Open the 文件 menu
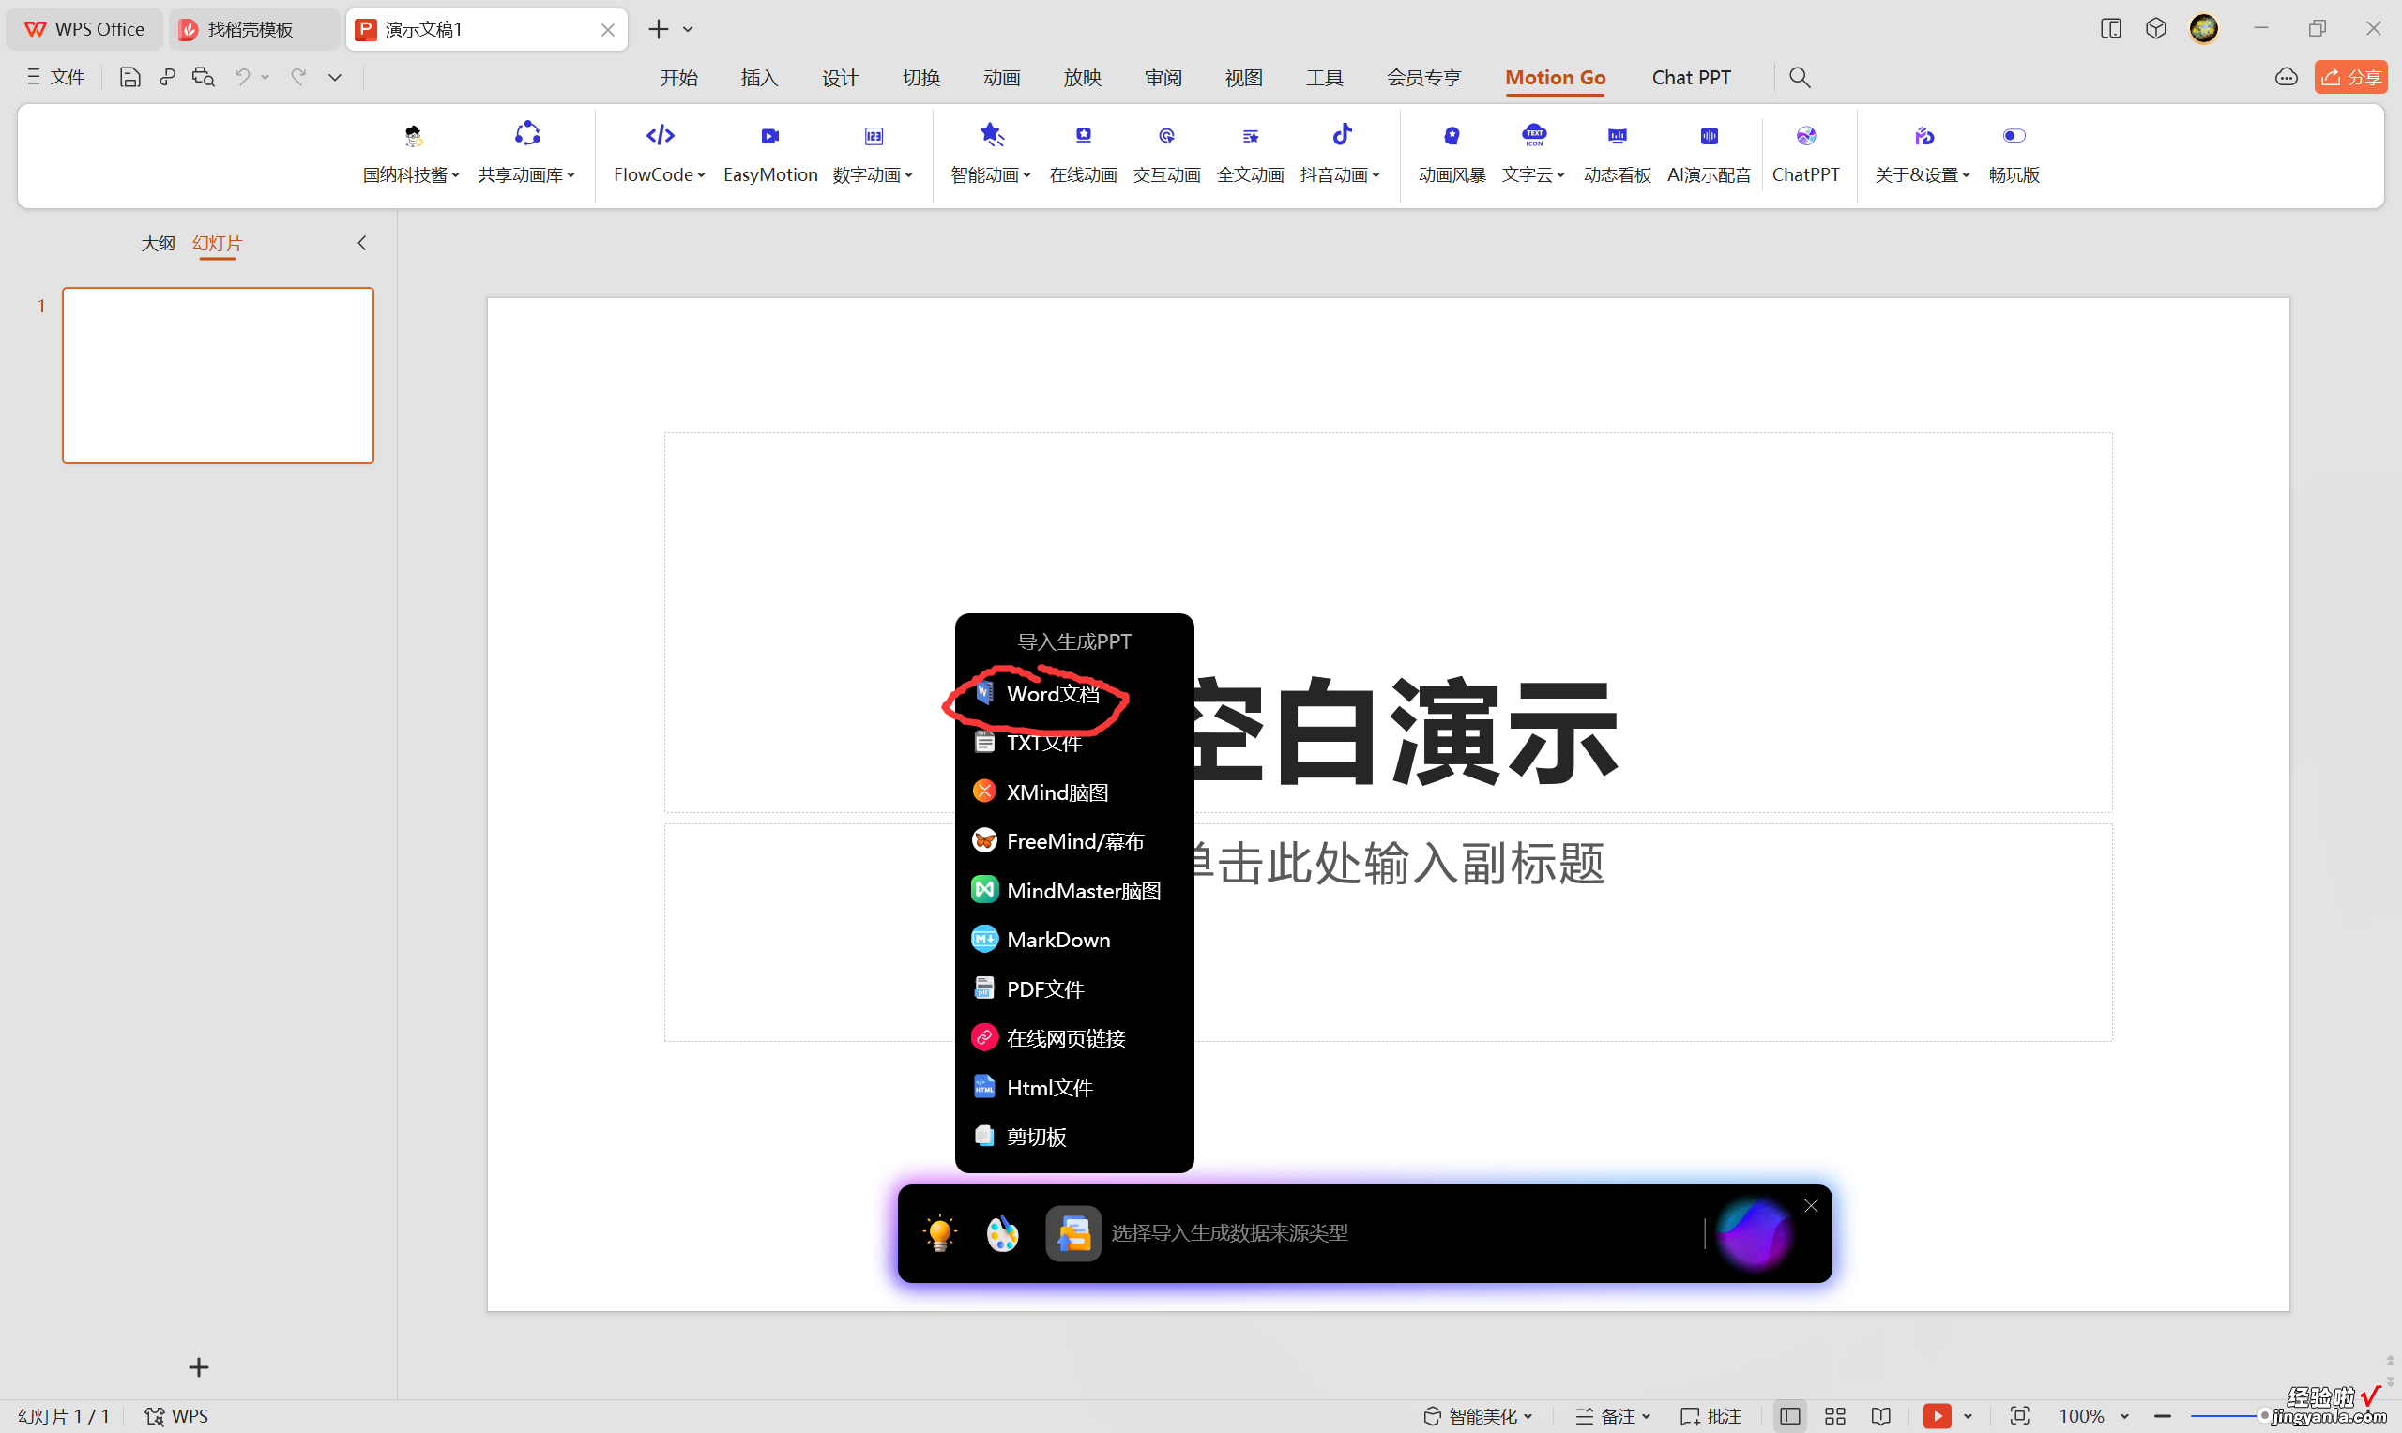This screenshot has height=1433, width=2402. 56,77
